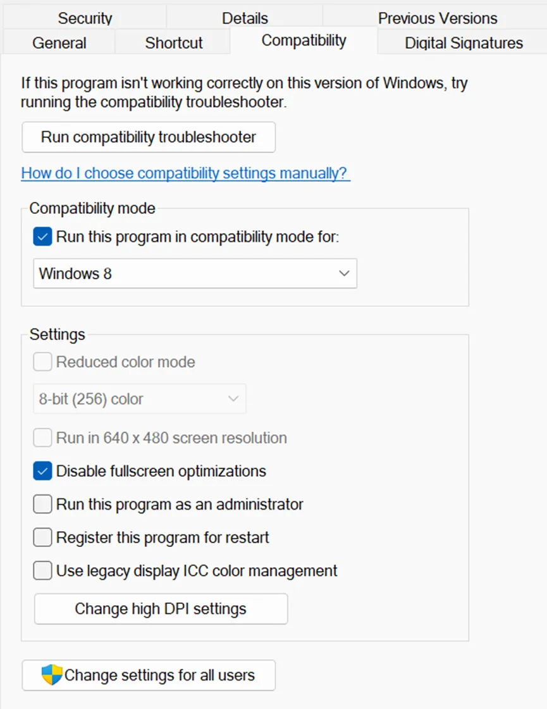This screenshot has width=547, height=709.
Task: Enable Use legacy display ICC color management
Action: point(42,571)
